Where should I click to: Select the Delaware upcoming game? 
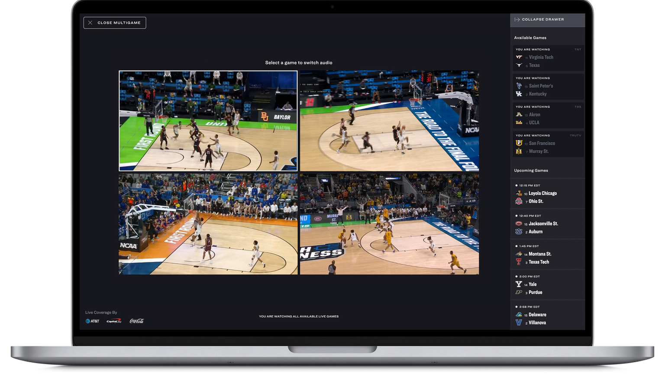point(537,315)
